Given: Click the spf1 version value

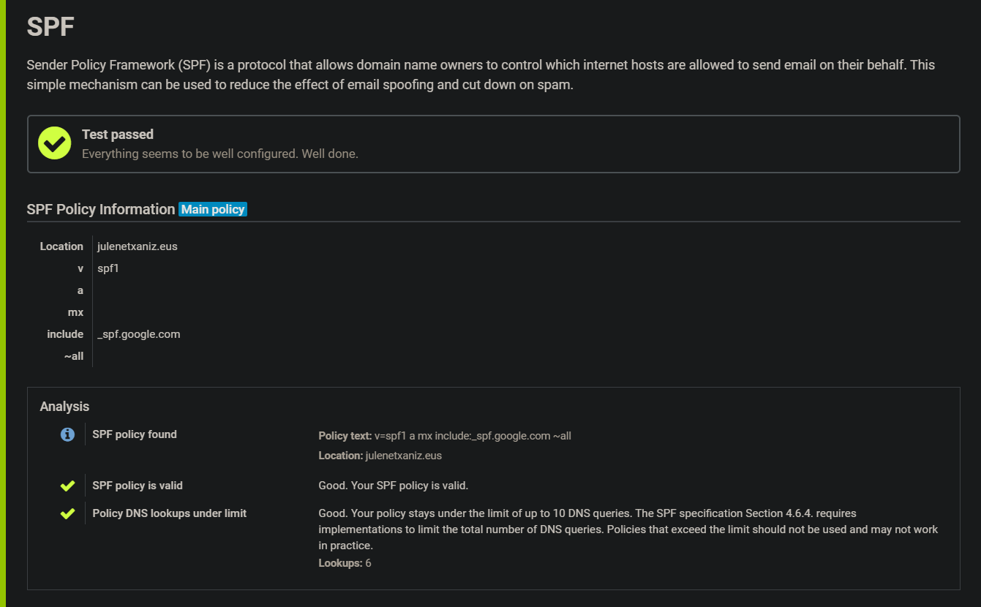Looking at the screenshot, I should (108, 268).
